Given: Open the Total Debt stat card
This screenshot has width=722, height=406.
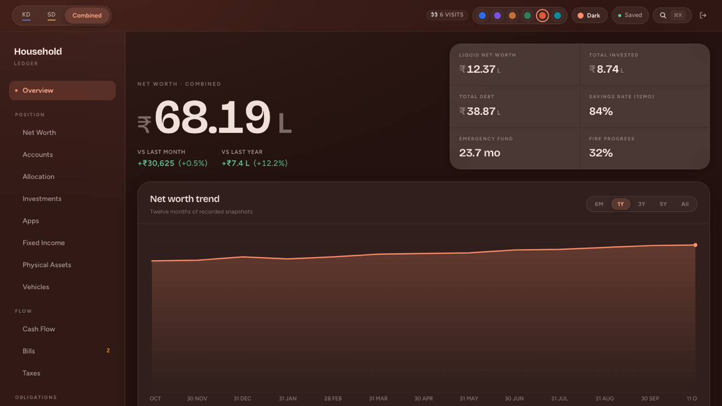Looking at the screenshot, I should (x=514, y=106).
